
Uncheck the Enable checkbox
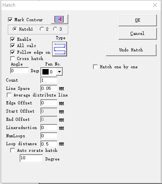[13, 39]
